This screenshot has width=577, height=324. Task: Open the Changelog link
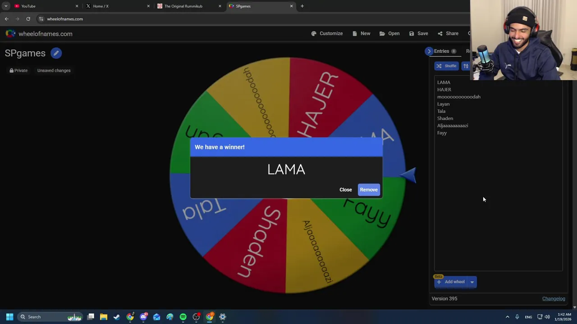pos(554,298)
